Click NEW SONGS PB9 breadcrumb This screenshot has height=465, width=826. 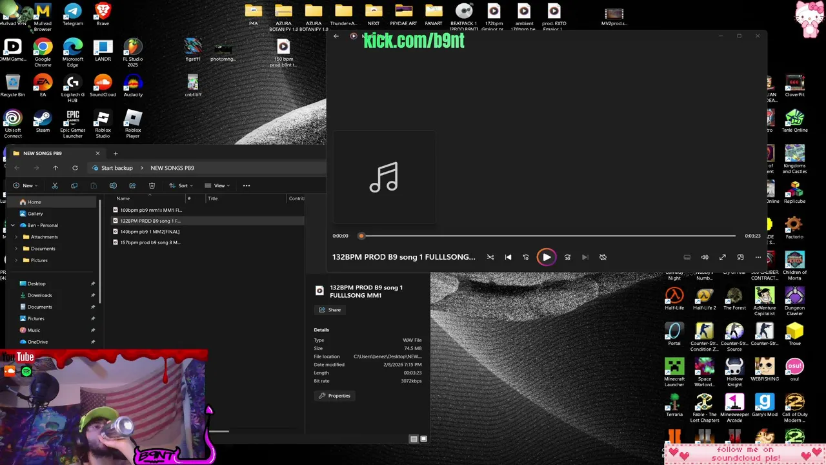tap(172, 168)
